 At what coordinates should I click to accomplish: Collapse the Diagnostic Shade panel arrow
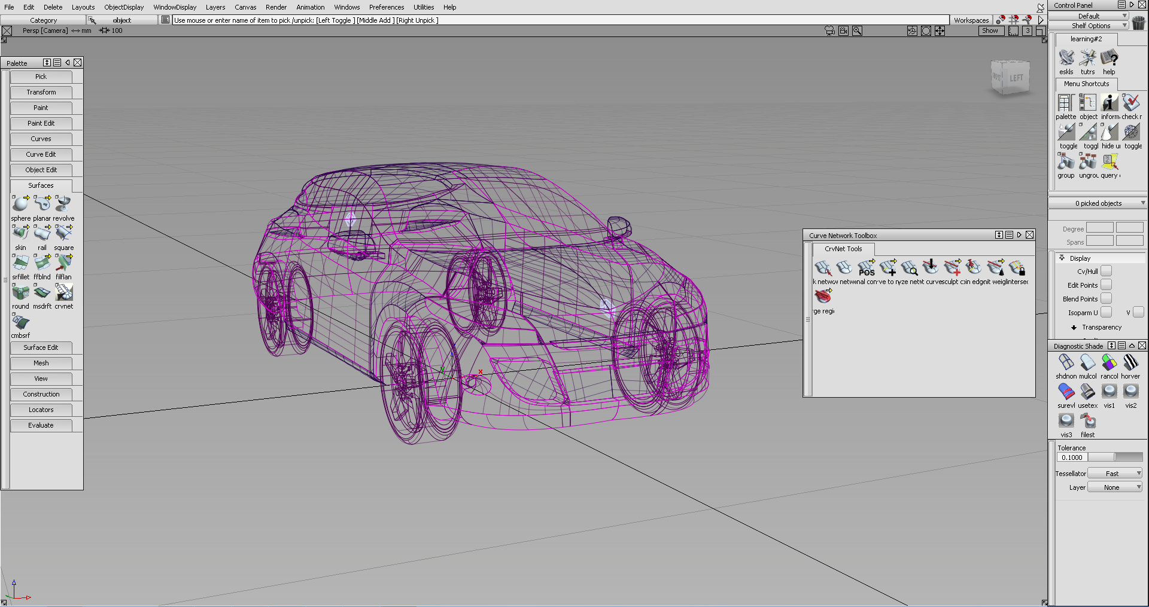pos(1132,346)
